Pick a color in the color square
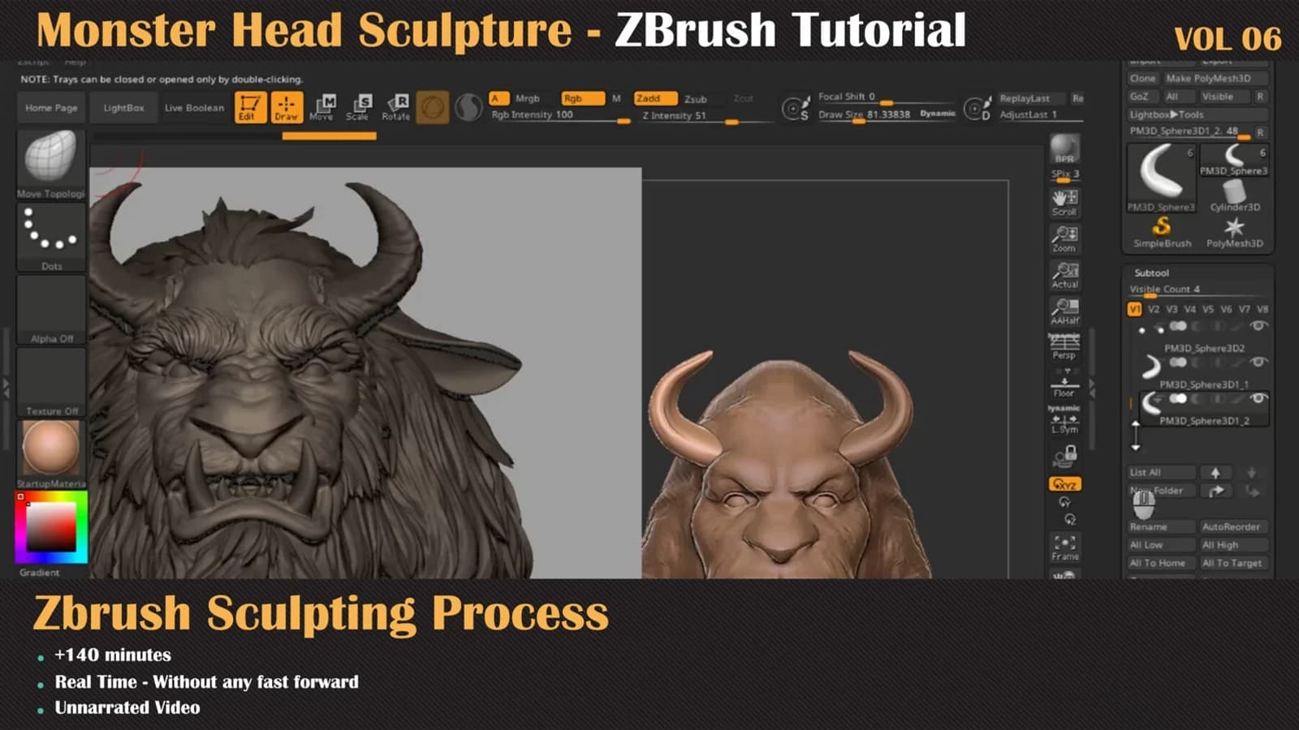This screenshot has width=1299, height=730. [51, 527]
